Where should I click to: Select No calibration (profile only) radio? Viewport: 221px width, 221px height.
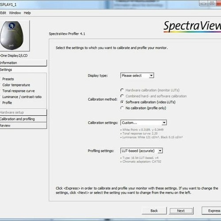pyautogui.click(x=143, y=108)
